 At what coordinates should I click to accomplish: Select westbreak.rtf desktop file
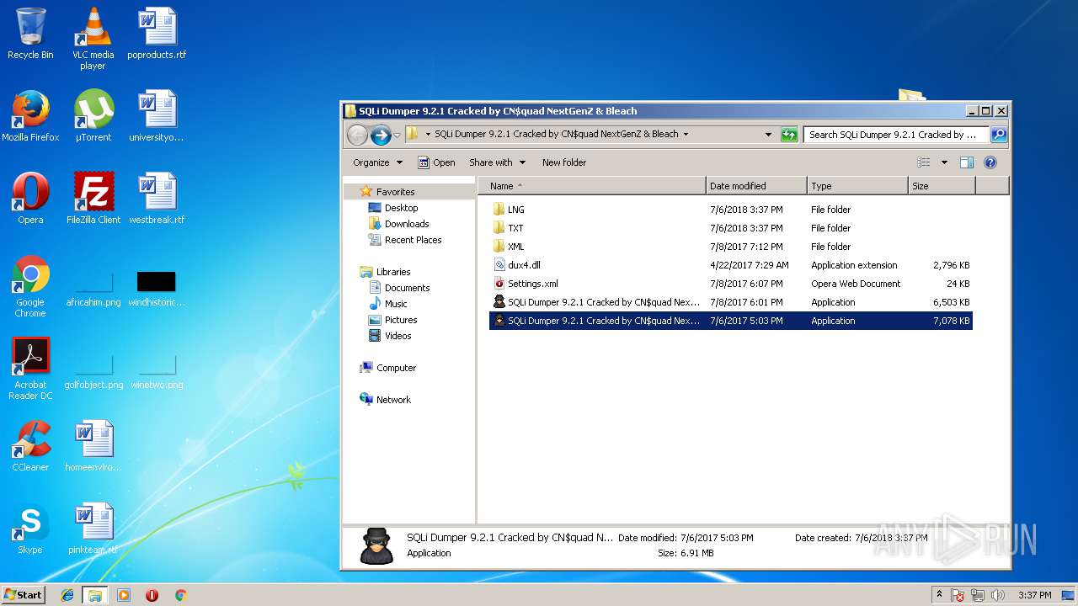coord(157,199)
